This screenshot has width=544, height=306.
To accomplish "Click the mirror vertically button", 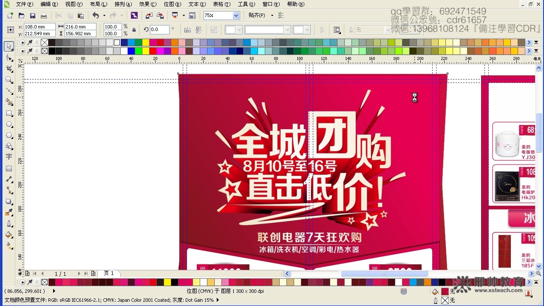I will [198, 30].
